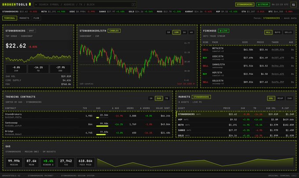The width and height of the screenshot is (299, 178).
Task: Open the StonkBrokers contract row
Action: (88, 116)
